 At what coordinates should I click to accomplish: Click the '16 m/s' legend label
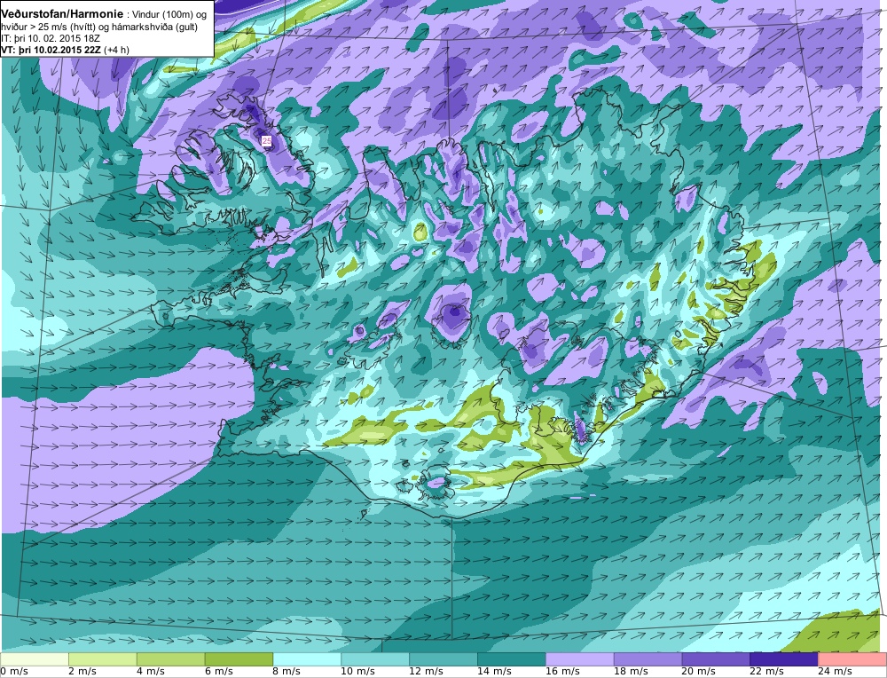[x=563, y=672]
